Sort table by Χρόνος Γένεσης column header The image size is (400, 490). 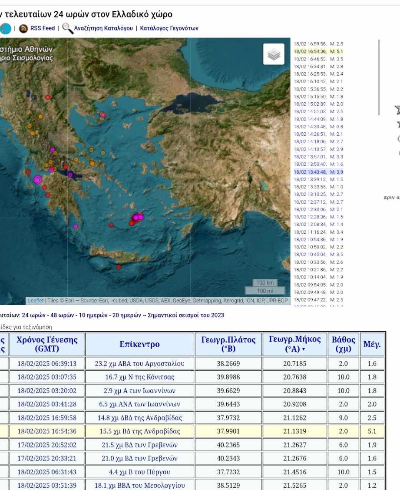[x=47, y=344]
